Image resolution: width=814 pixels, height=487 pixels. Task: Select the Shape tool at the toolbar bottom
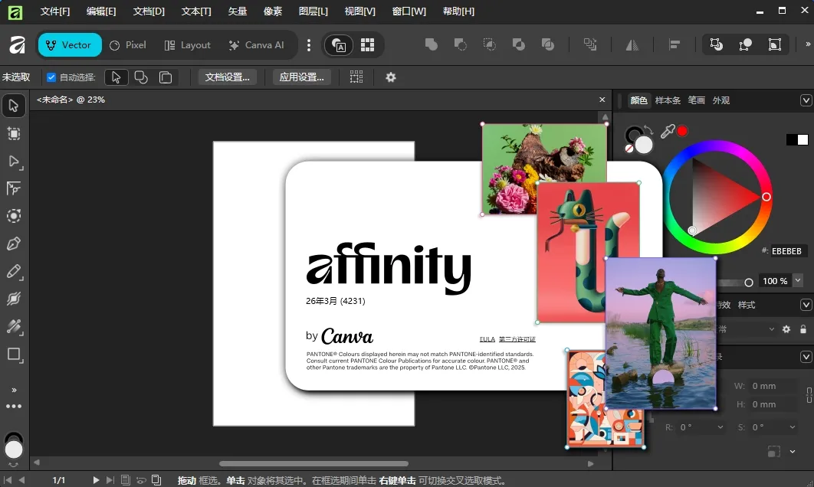point(13,355)
